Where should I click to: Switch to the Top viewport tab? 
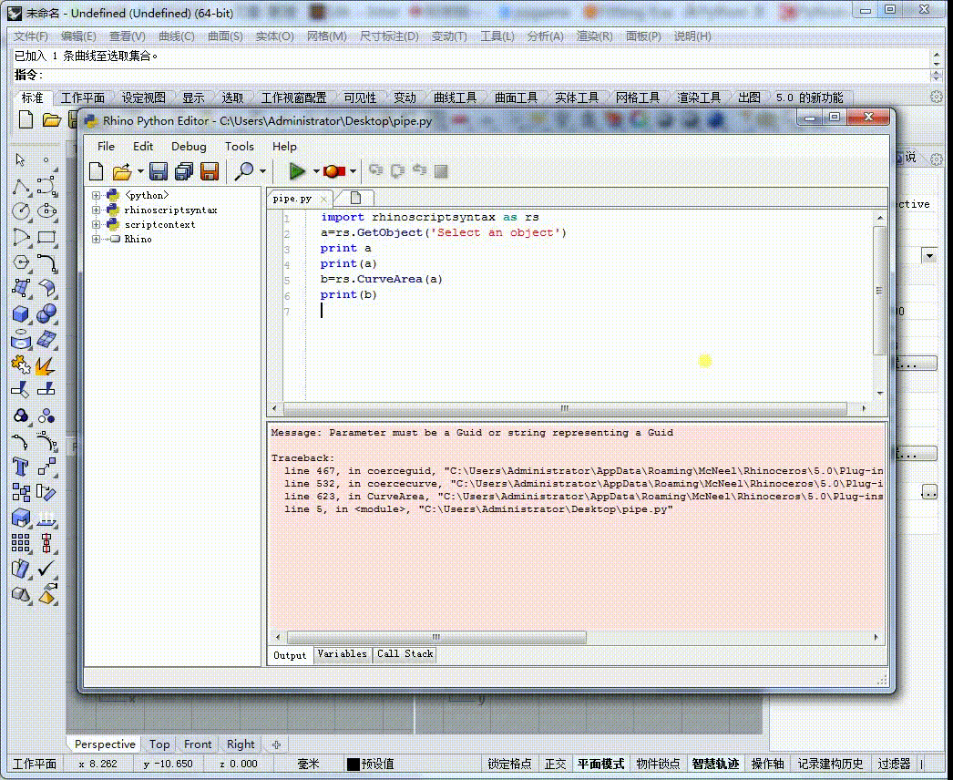point(159,744)
